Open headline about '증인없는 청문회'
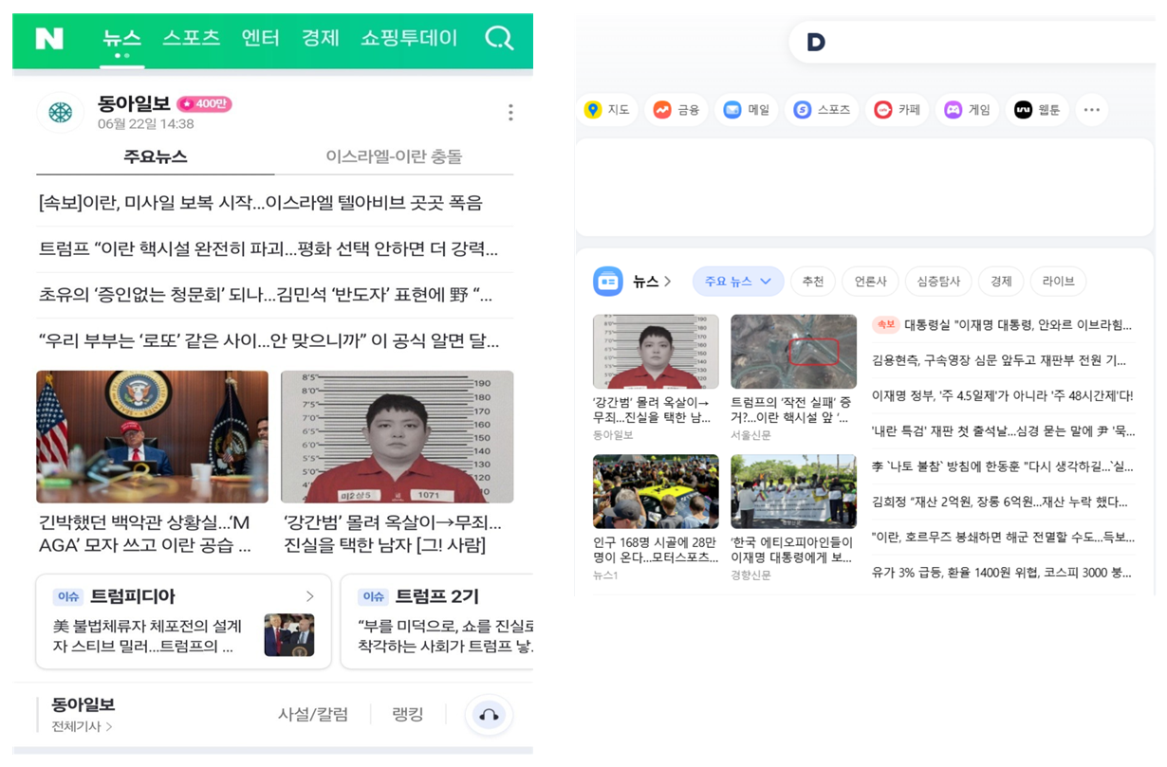The width and height of the screenshot is (1167, 767). 266,295
